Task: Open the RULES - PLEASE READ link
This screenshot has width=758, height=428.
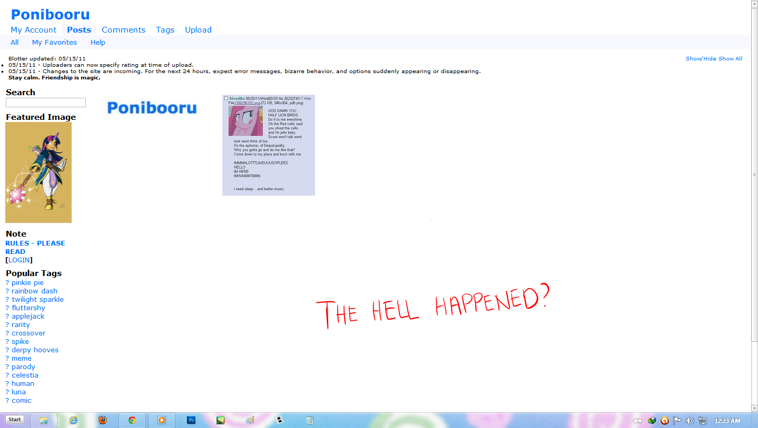Action: pos(35,247)
